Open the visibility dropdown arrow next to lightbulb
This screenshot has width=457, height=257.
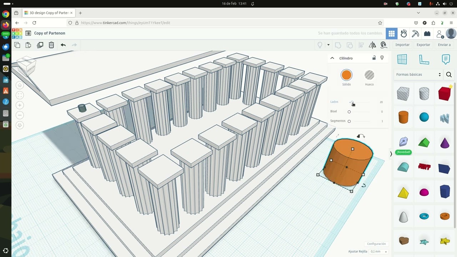tap(328, 45)
